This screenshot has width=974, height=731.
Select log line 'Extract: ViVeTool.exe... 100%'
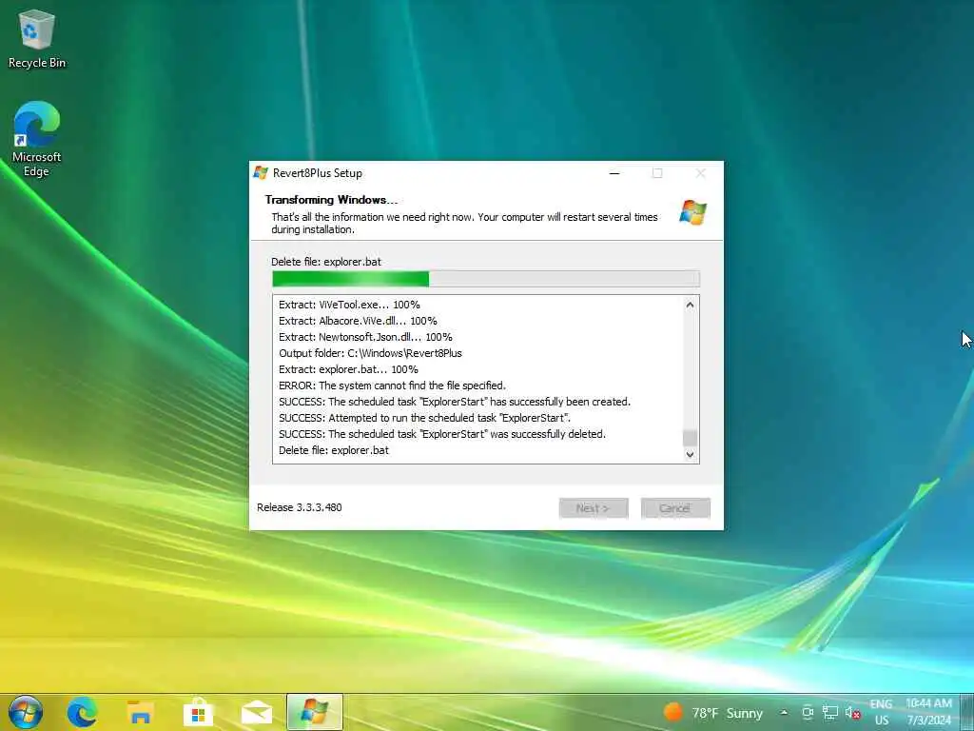(349, 305)
